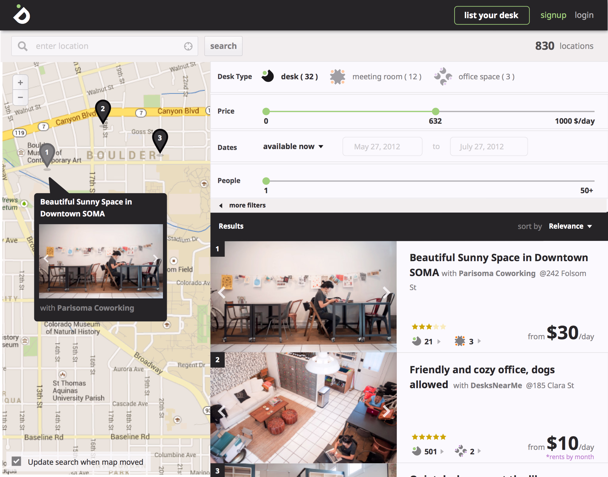
Task: Open the login link
Action: [584, 15]
